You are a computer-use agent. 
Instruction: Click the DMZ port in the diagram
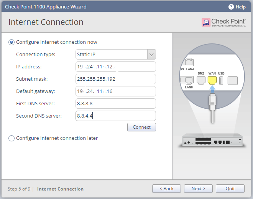(201, 80)
